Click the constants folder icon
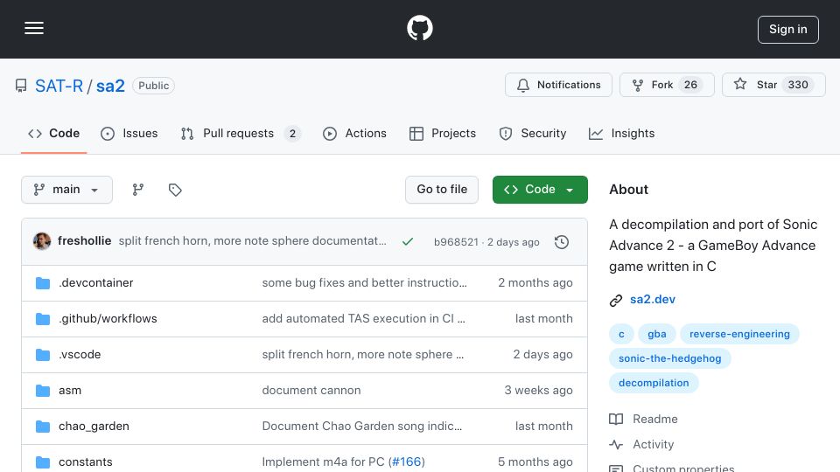This screenshot has height=472, width=840. [x=43, y=462]
